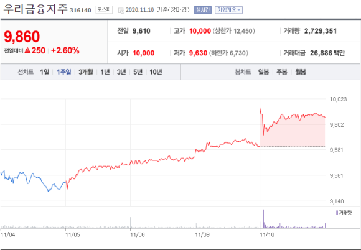Open the 기업개요 dropdown
The image size is (361, 250).
pyautogui.click(x=228, y=10)
